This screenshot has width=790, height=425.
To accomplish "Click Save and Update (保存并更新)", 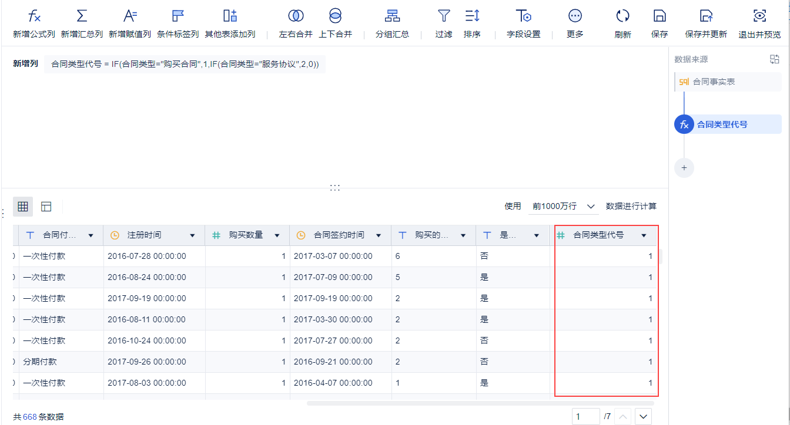I will click(x=706, y=23).
